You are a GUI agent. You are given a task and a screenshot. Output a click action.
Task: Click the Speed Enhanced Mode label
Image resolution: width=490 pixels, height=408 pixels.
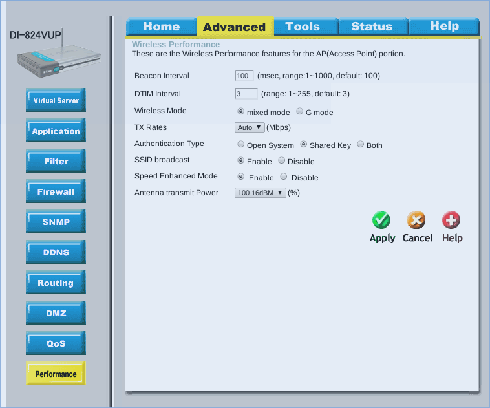tap(176, 176)
